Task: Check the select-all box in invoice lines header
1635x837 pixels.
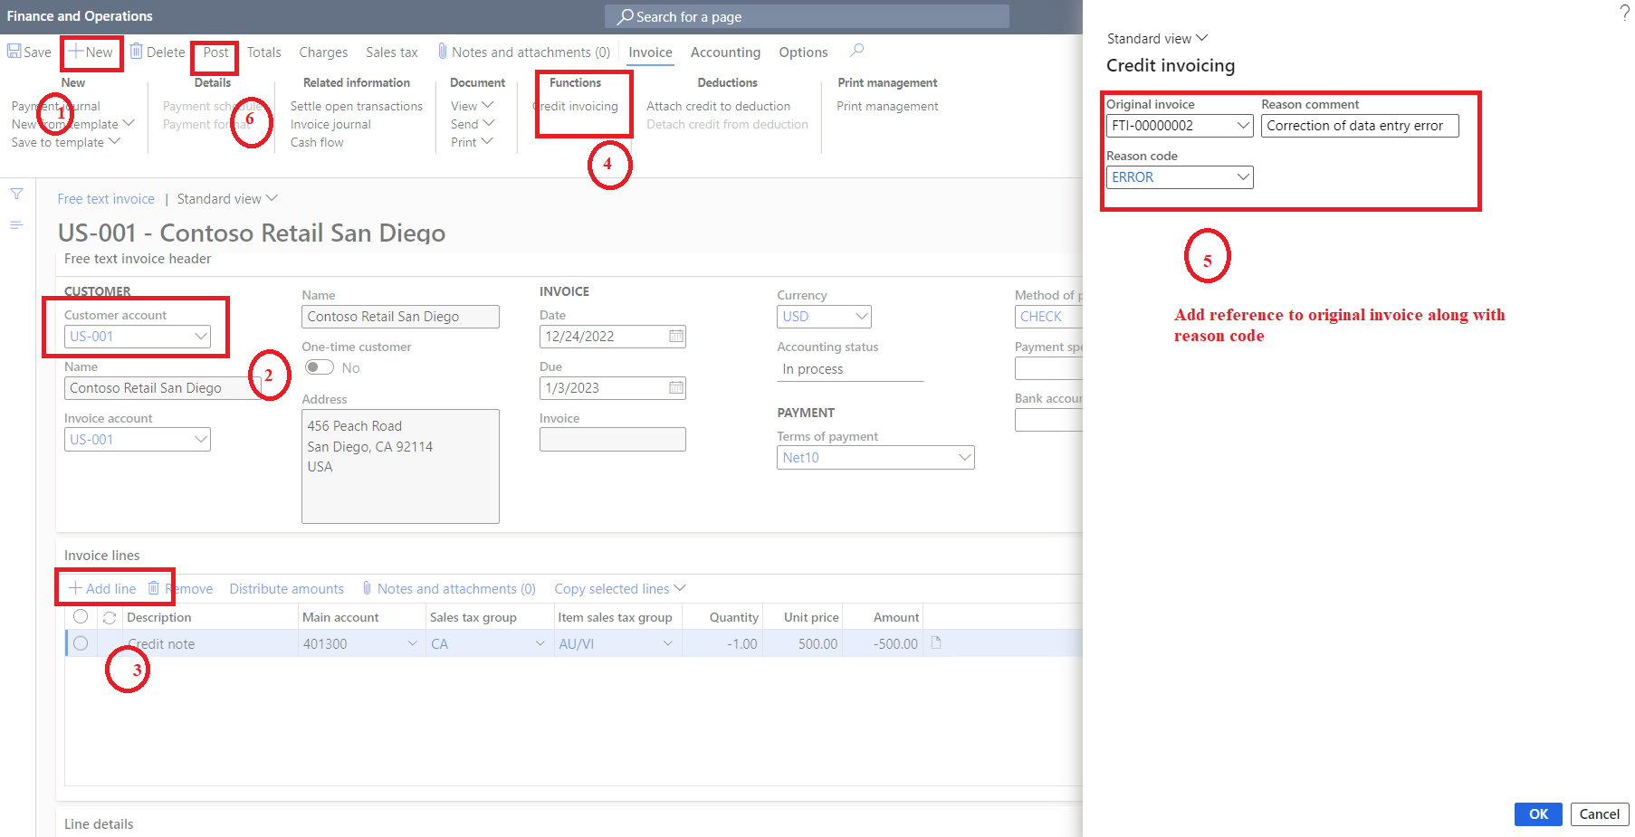Action: click(81, 616)
